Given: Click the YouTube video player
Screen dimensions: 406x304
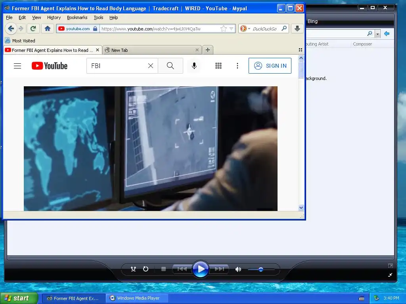Looking at the screenshot, I should [150, 148].
